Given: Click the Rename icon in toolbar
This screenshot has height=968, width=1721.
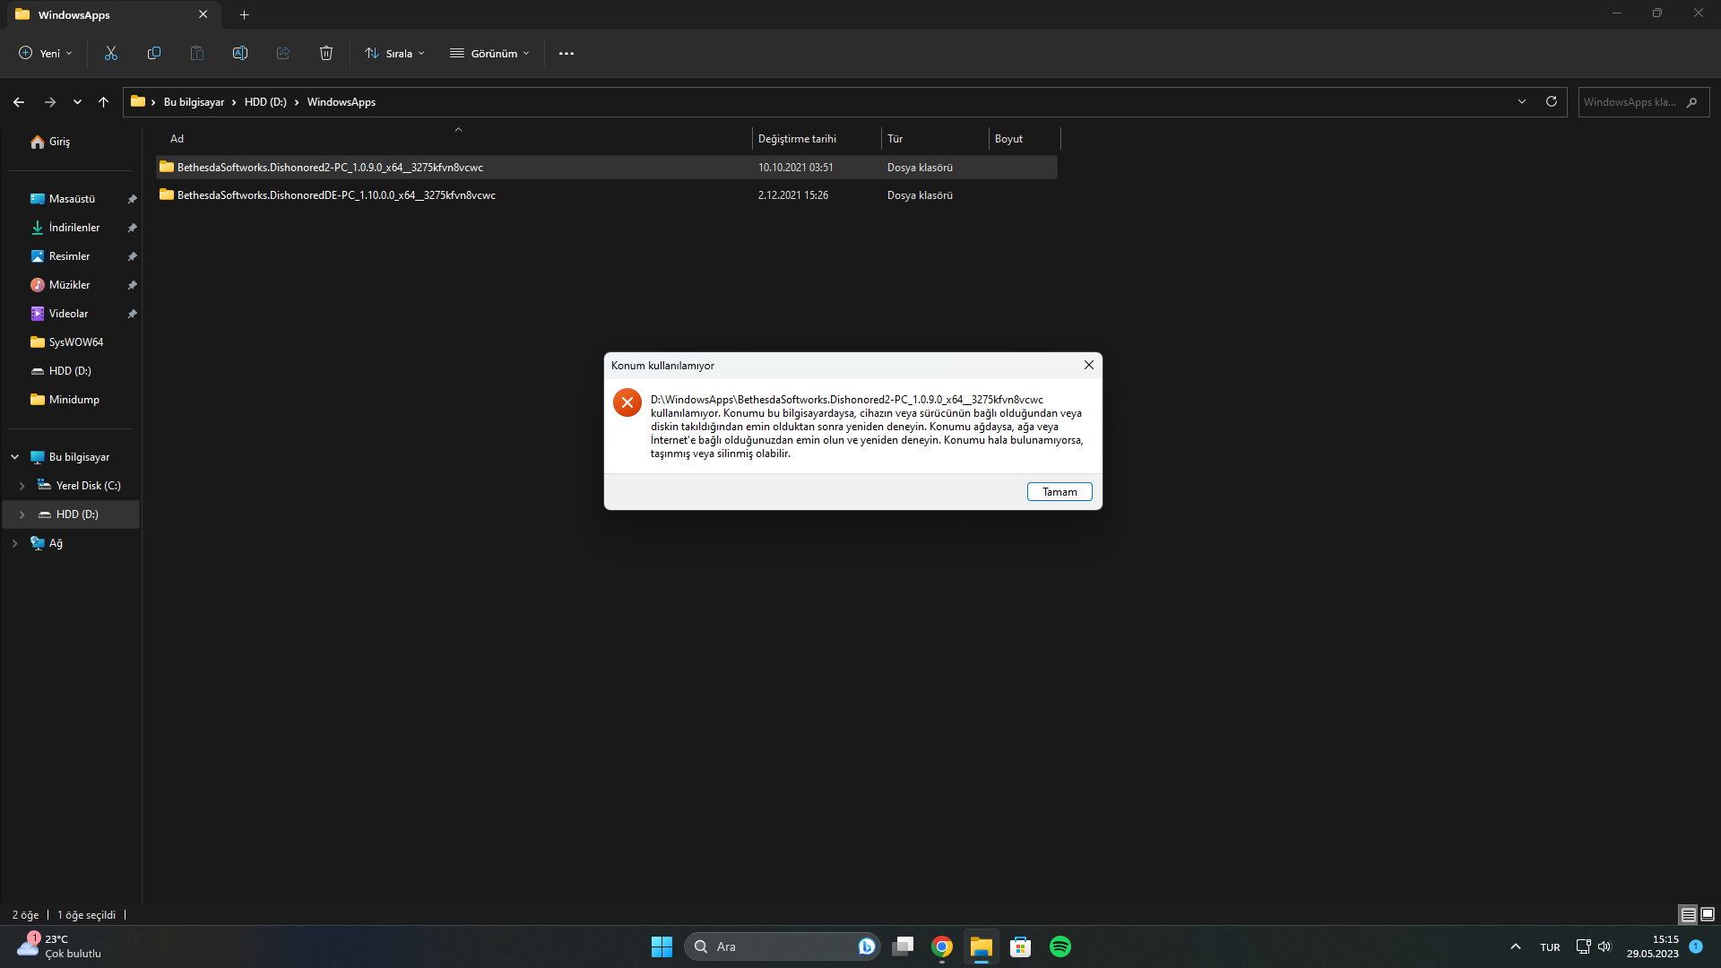Looking at the screenshot, I should (x=240, y=53).
